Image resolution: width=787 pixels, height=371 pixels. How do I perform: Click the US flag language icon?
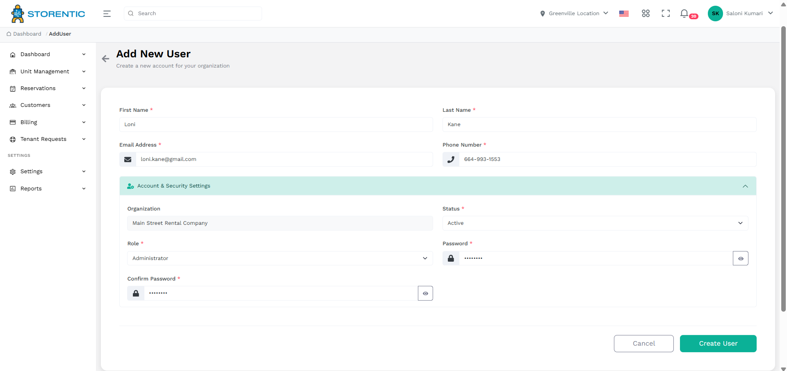coord(624,14)
